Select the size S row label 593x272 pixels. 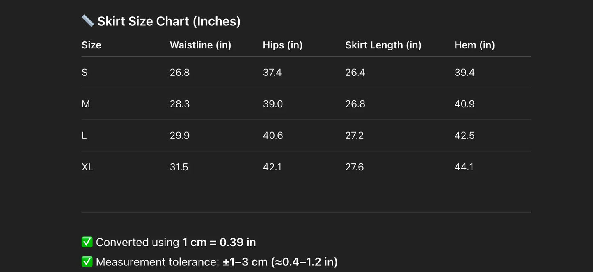coord(85,73)
